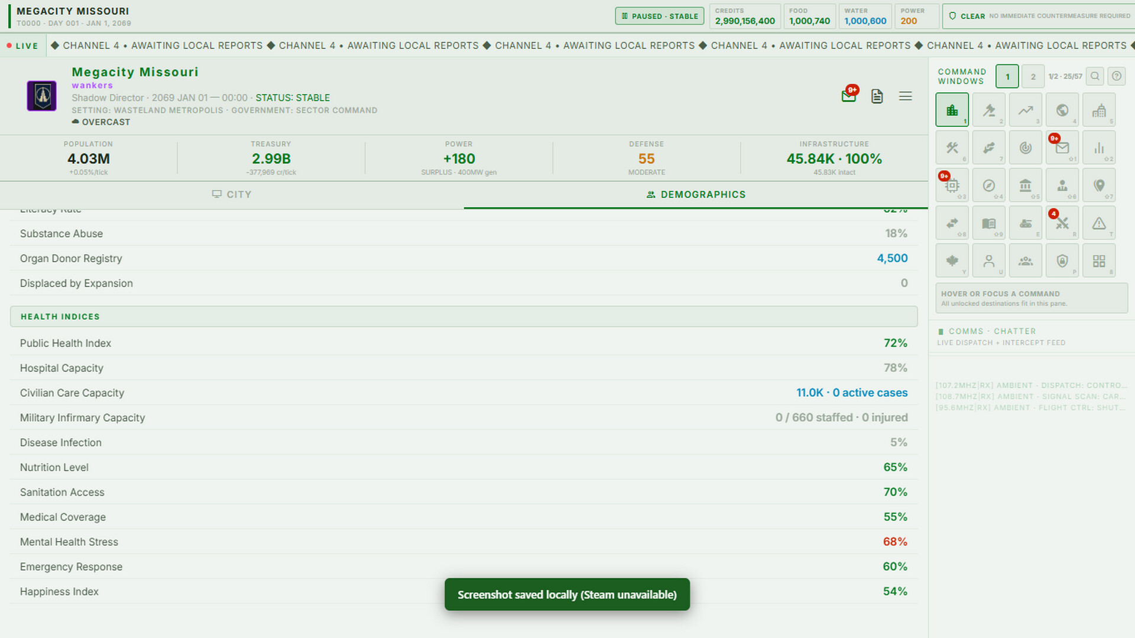Screen dimensions: 1135x638
Task: Open the bank building command icon
Action: coord(1026,185)
